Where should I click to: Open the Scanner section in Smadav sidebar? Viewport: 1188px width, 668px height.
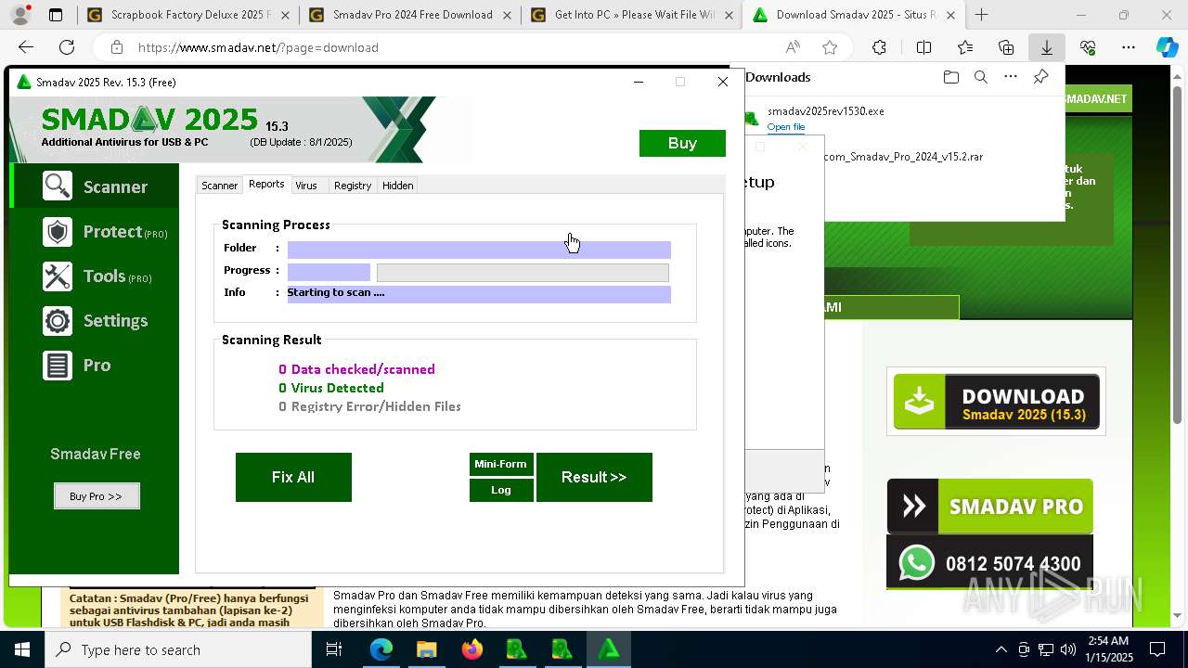point(95,186)
